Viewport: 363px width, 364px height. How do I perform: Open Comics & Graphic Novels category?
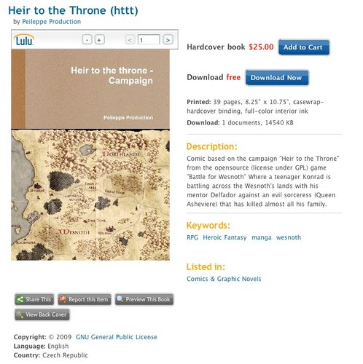point(224,279)
